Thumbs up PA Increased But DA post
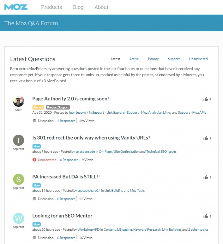 point(206,177)
